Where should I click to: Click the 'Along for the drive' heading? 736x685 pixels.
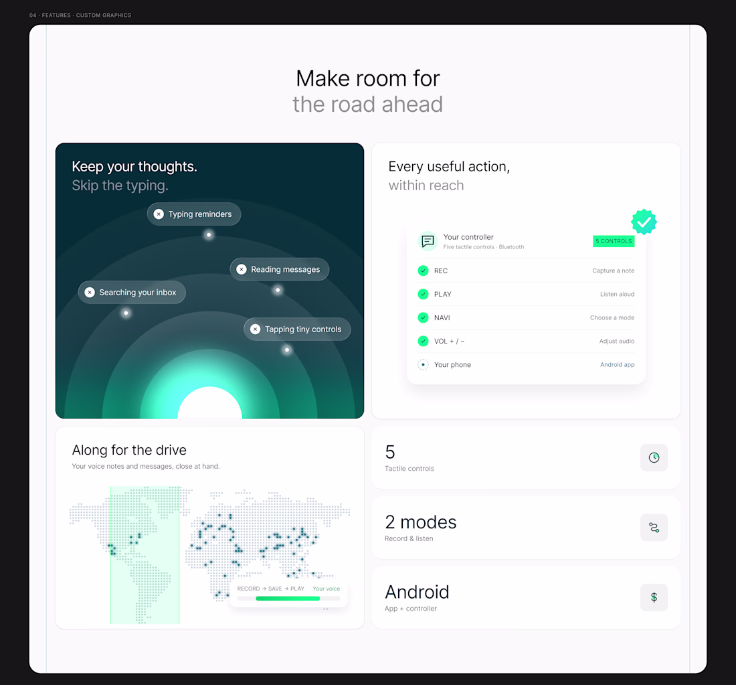click(129, 450)
